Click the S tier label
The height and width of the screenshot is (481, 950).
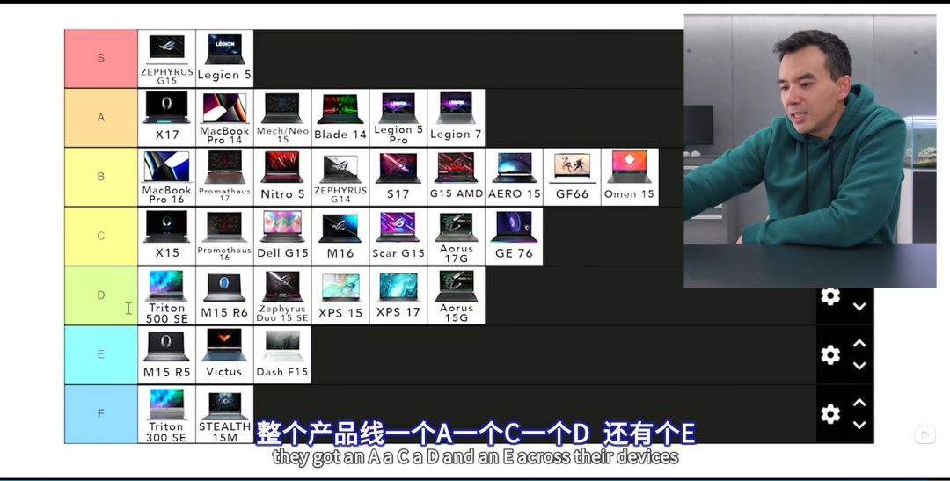(x=101, y=58)
